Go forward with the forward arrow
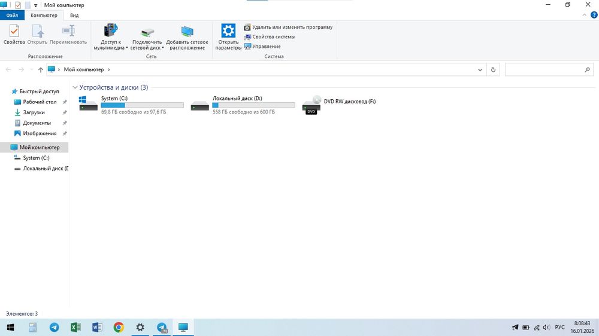 (x=22, y=69)
